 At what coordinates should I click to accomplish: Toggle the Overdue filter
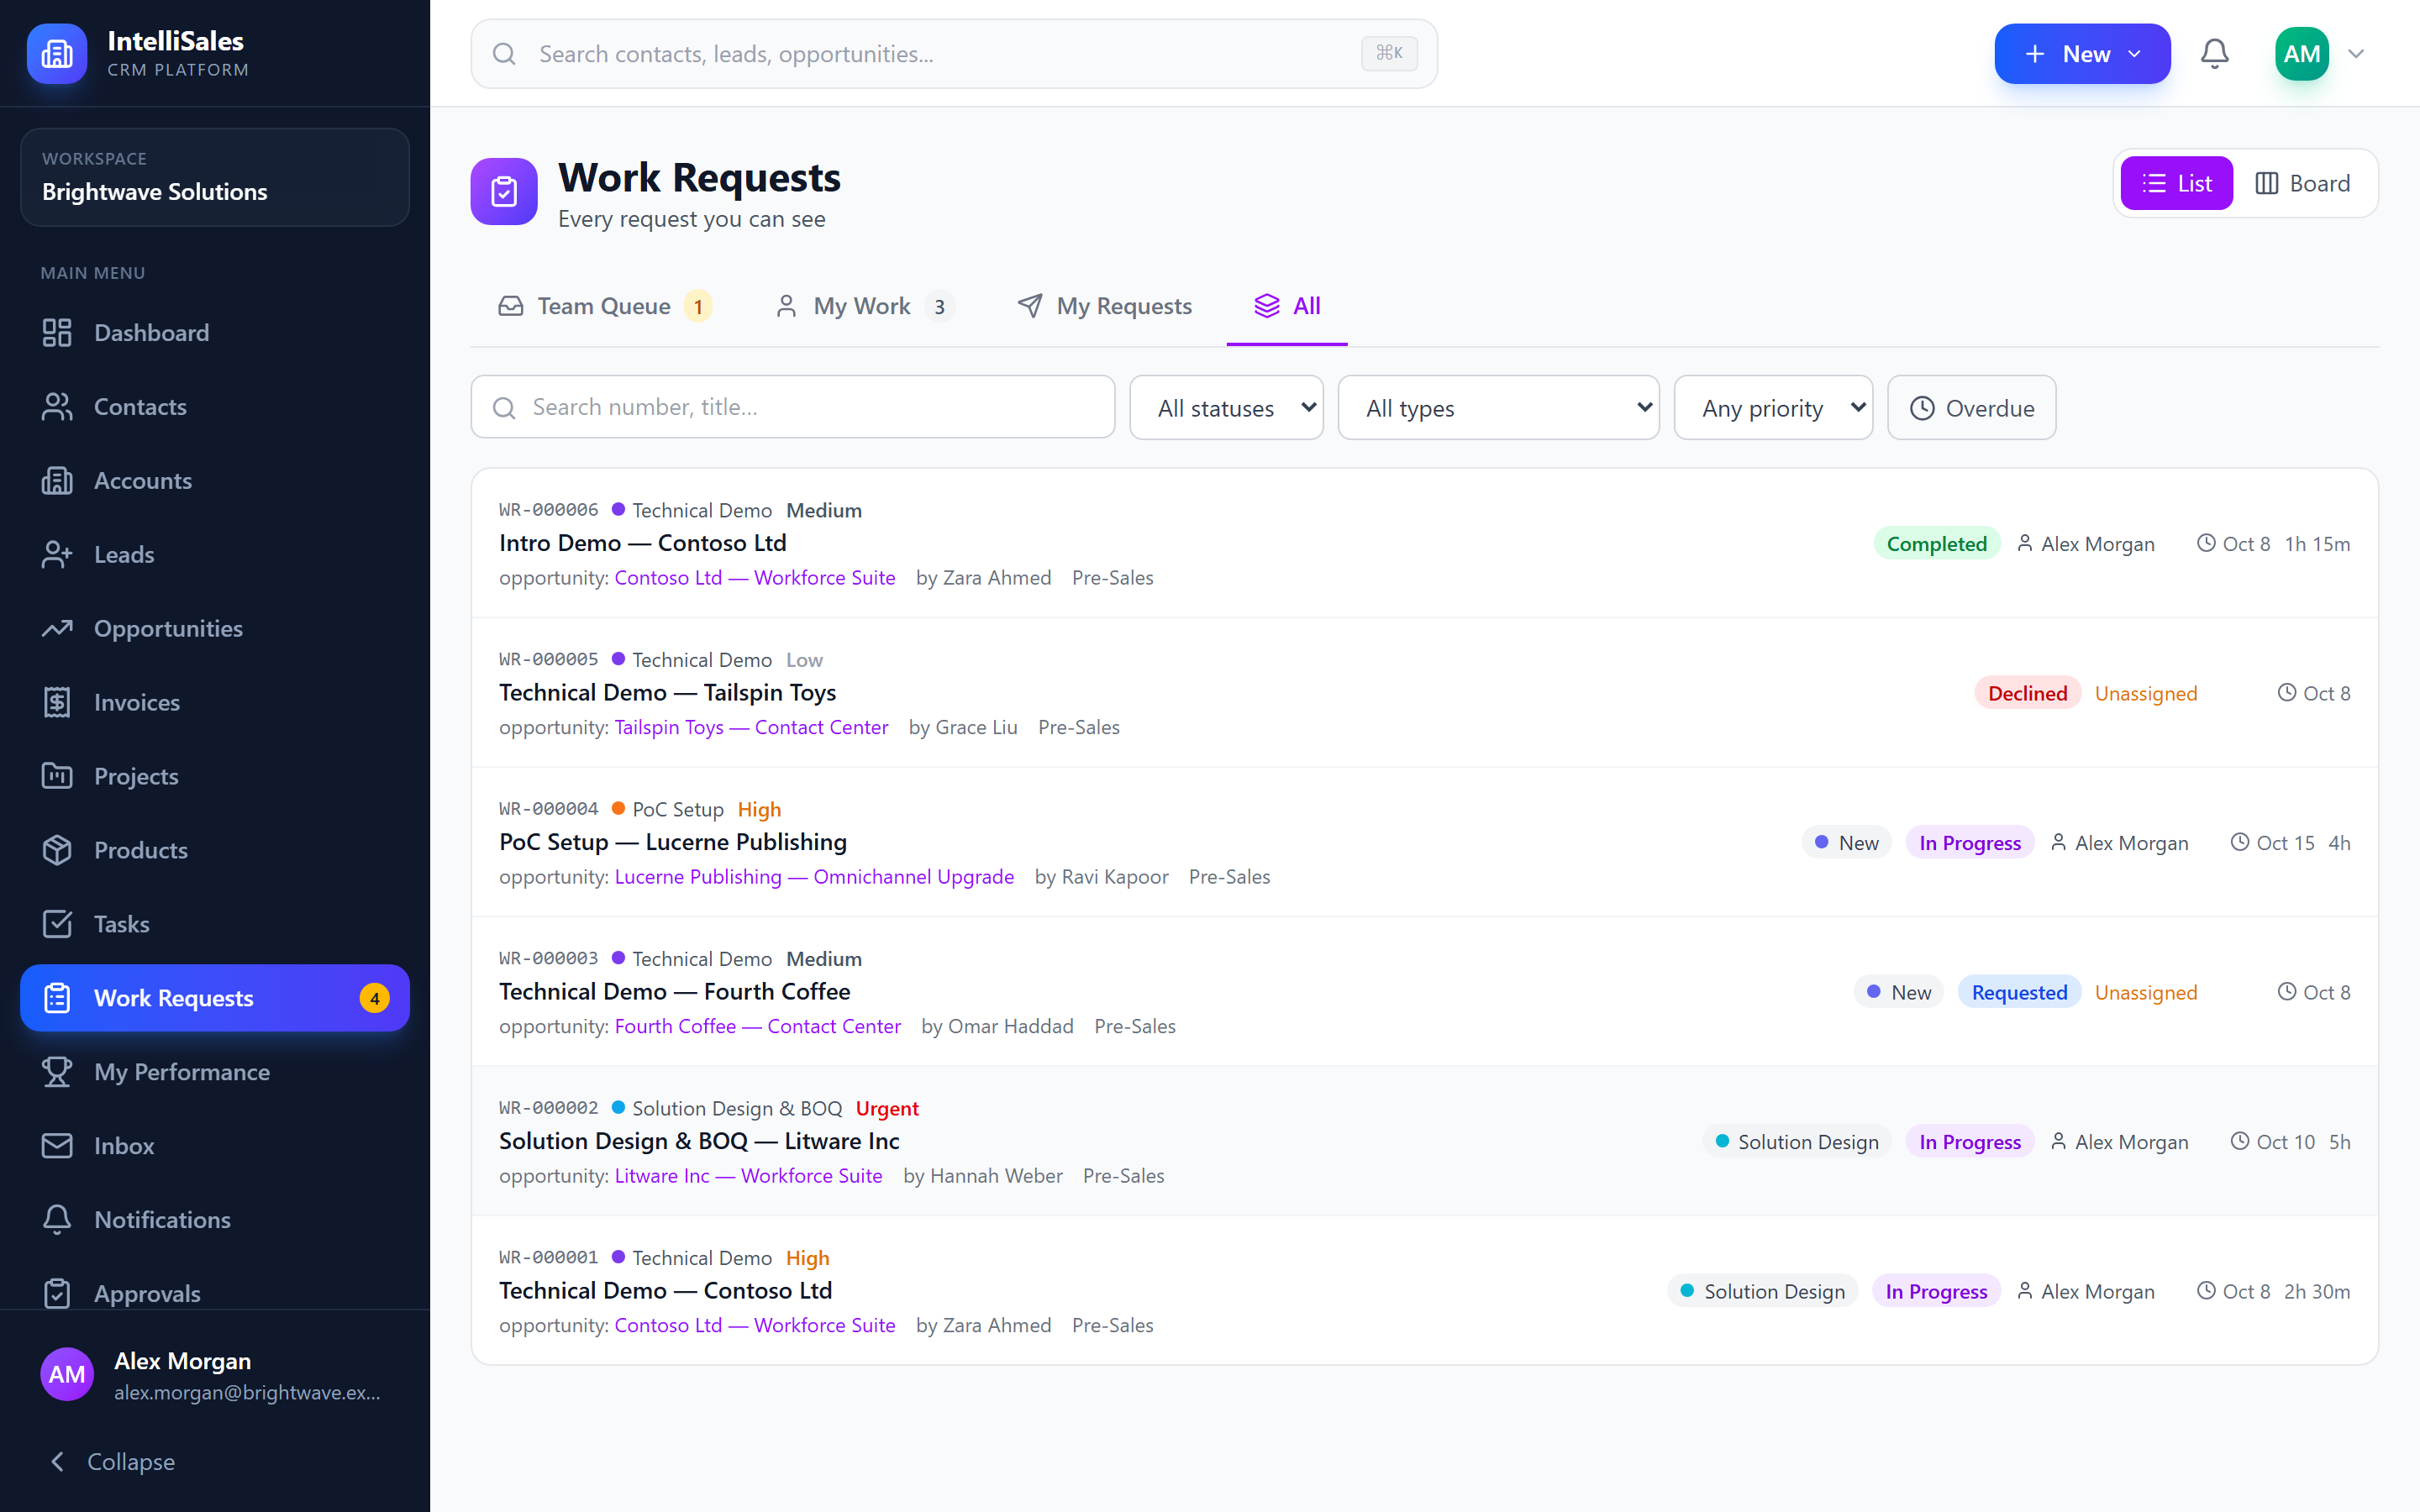tap(1971, 408)
